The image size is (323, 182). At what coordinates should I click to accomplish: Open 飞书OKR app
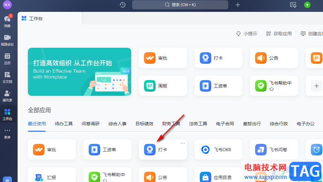pos(218,149)
